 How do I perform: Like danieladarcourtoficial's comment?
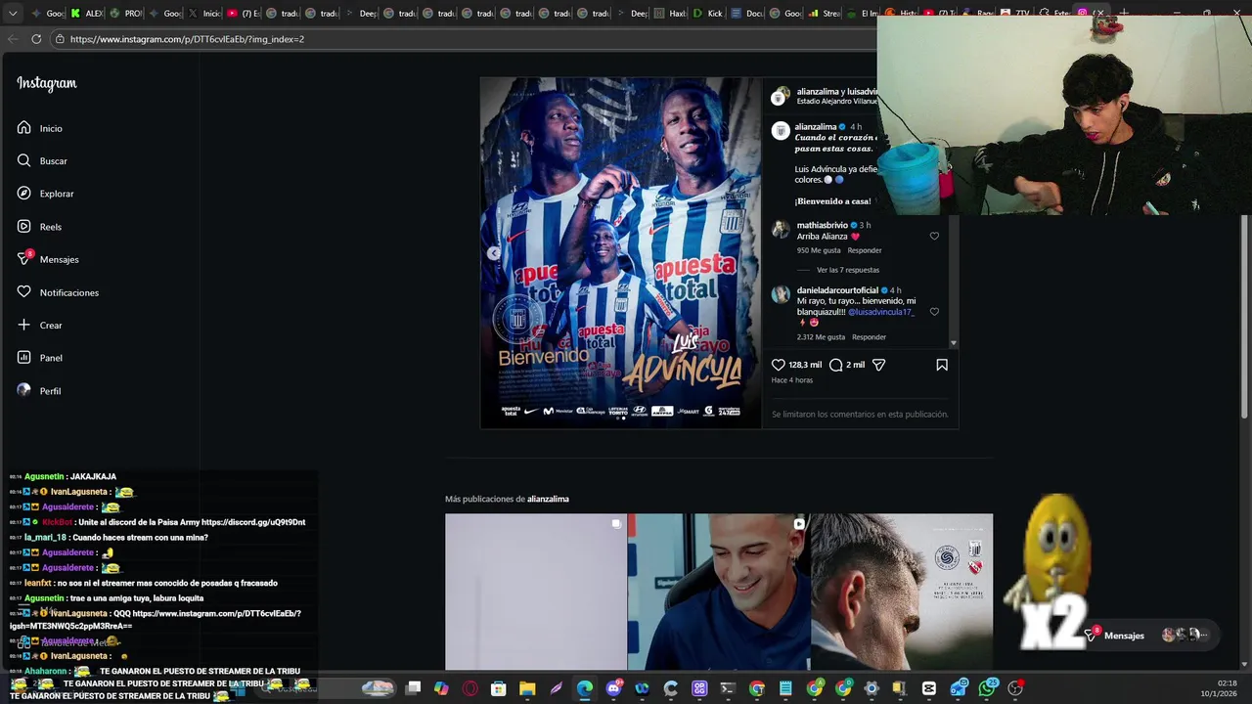[x=934, y=312]
